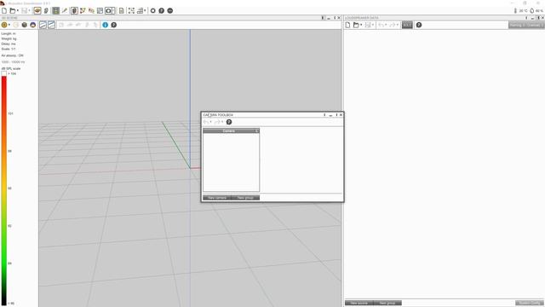Create a new project from main toolbar
This screenshot has height=307, width=545.
4,11
